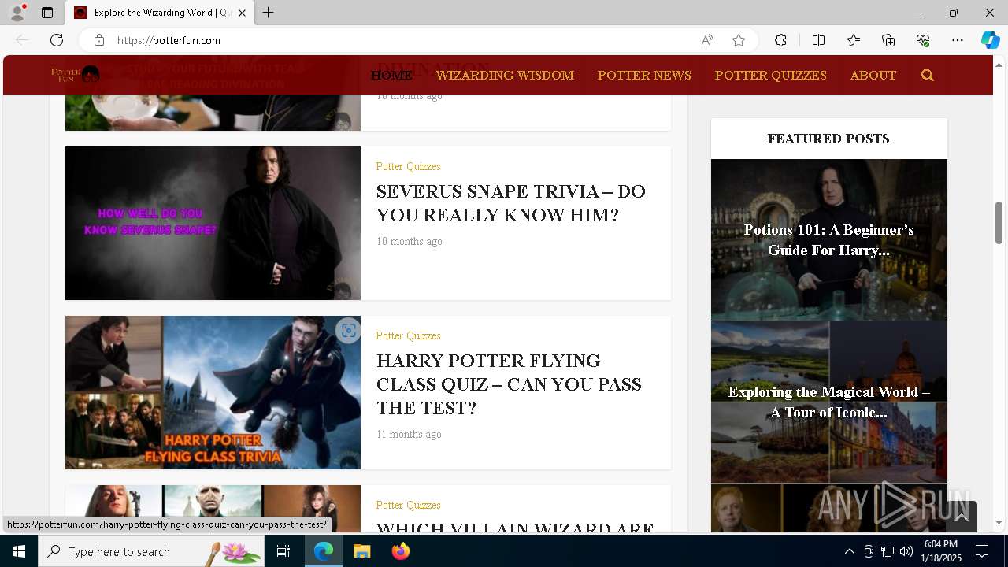Open the Favorites list icon
1008x567 pixels.
click(854, 40)
